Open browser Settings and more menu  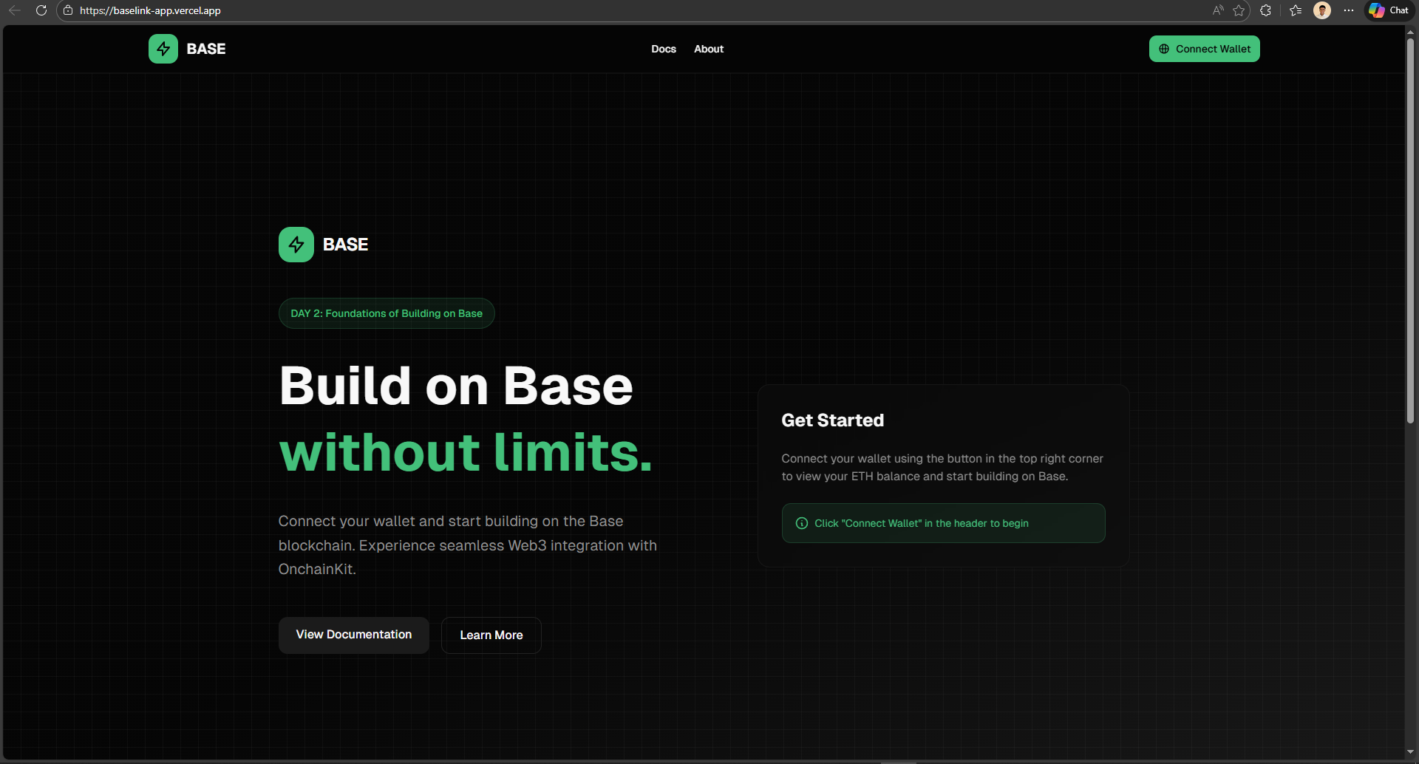click(1349, 10)
